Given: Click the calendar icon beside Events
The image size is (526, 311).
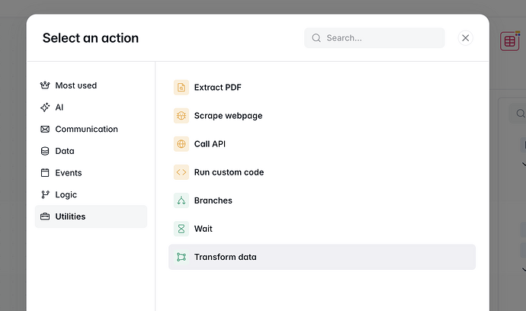Looking at the screenshot, I should tap(45, 173).
